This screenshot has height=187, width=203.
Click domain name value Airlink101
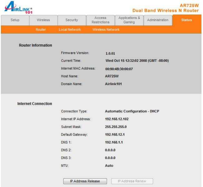click(113, 84)
